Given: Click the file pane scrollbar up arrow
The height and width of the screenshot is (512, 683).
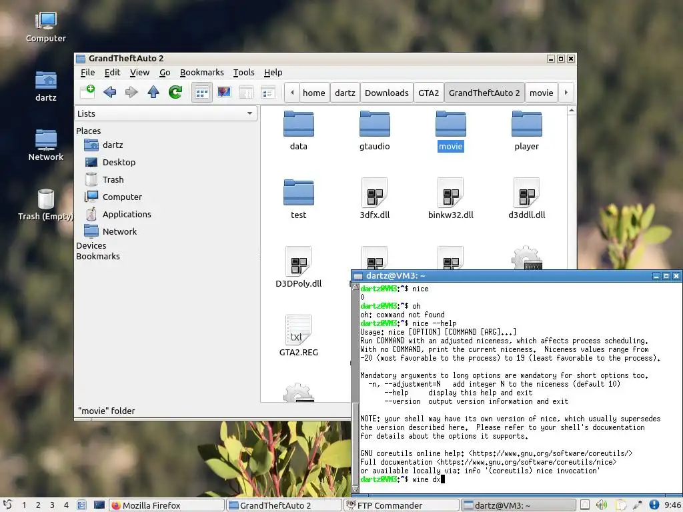Looking at the screenshot, I should (572, 111).
